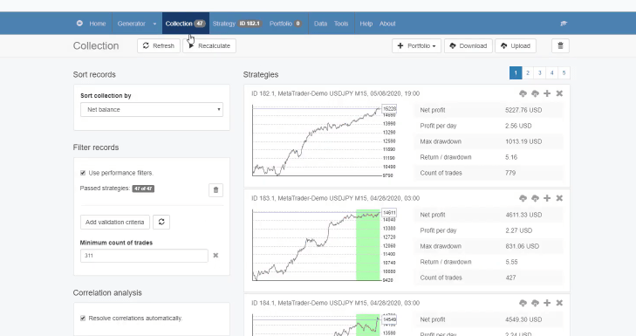Click second download cloud icon of strategy 182.1
636x336 pixels.
(535, 93)
